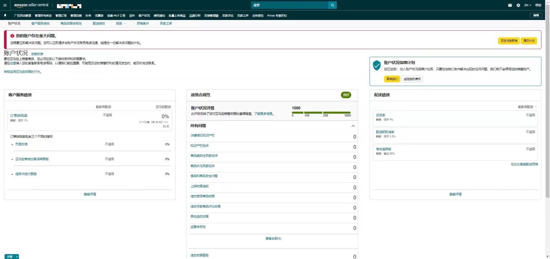Click the 在此处查看配送资格 link

pyautogui.click(x=524, y=164)
